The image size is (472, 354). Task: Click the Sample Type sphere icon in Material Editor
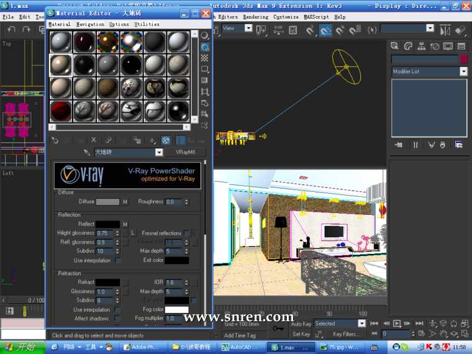coord(204,35)
